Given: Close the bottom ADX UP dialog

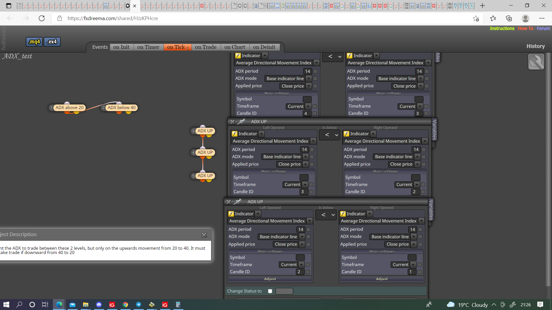Looking at the screenshot, I should pos(229,202).
